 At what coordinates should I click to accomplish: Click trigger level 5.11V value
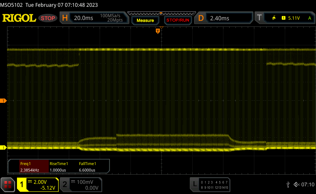click(294, 18)
